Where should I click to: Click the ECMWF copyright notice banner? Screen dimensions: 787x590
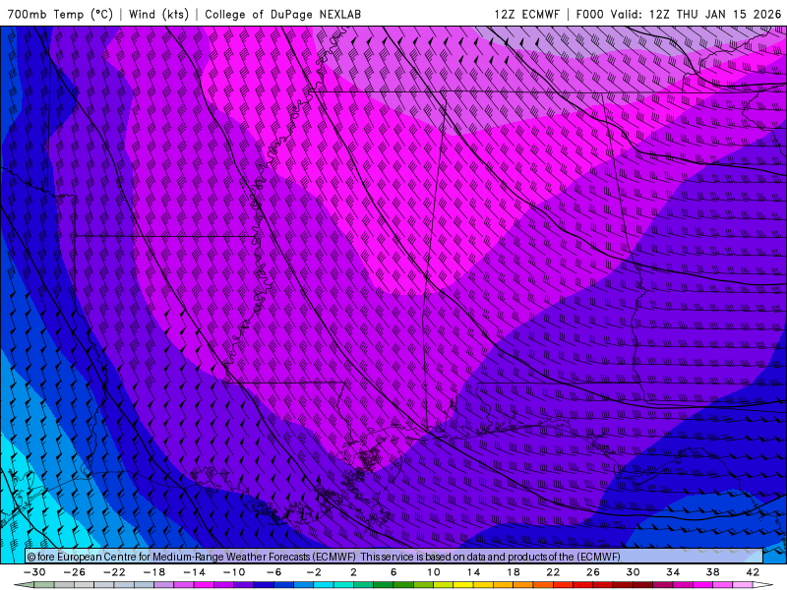point(394,557)
